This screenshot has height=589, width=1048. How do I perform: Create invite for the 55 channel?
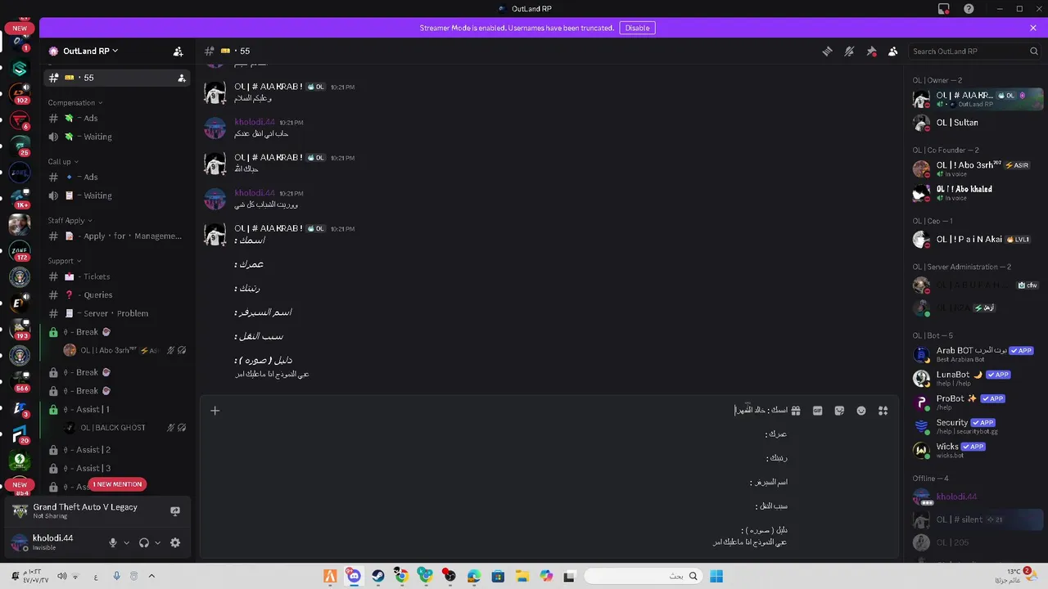[x=181, y=78]
